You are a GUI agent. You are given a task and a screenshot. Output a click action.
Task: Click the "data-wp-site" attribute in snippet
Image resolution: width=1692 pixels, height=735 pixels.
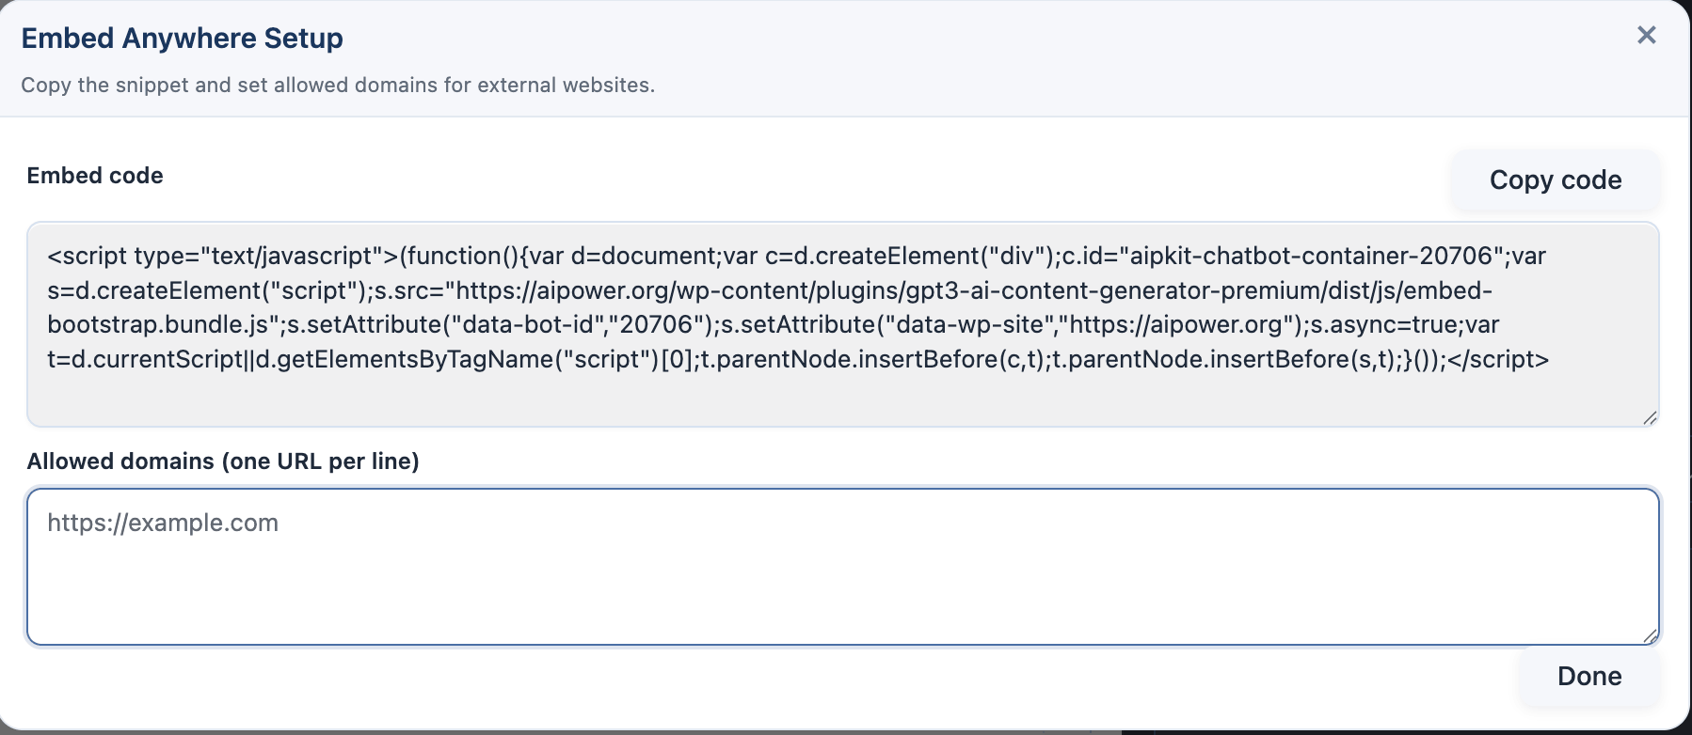(x=968, y=325)
